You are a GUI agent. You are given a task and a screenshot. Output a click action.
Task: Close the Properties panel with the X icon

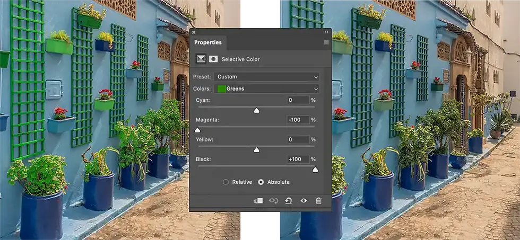click(194, 32)
